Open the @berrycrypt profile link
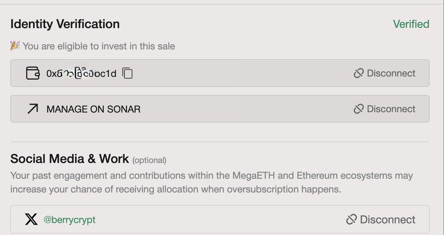 (70, 220)
